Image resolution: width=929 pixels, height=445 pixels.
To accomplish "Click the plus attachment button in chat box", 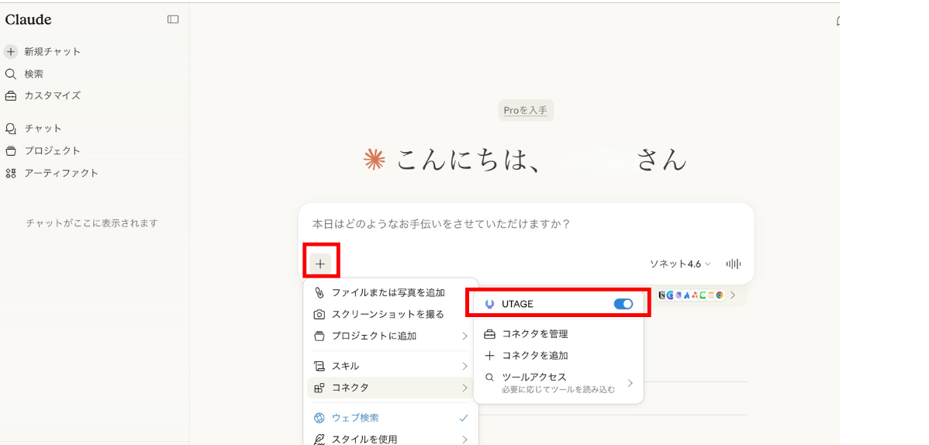I will 320,264.
